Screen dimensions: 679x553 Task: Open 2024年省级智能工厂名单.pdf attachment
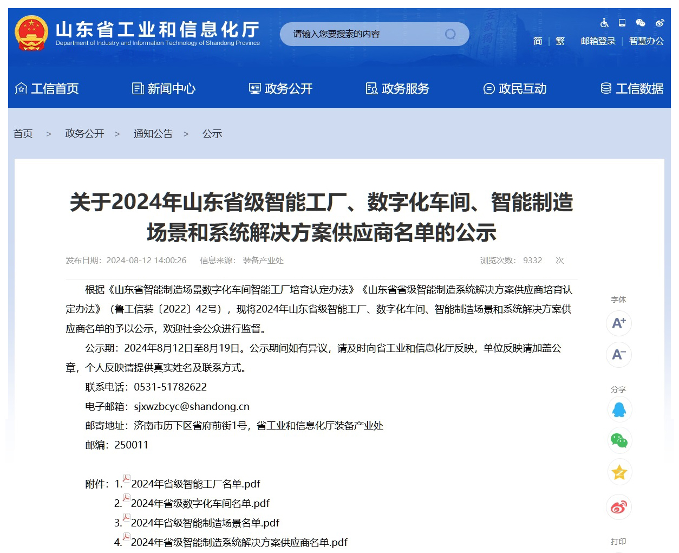[195, 484]
